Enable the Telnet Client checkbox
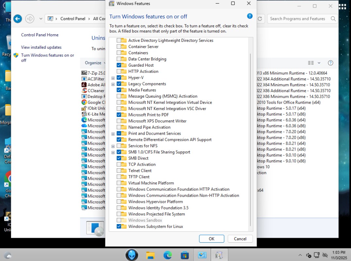Image resolution: width=351 pixels, height=261 pixels. tap(119, 171)
